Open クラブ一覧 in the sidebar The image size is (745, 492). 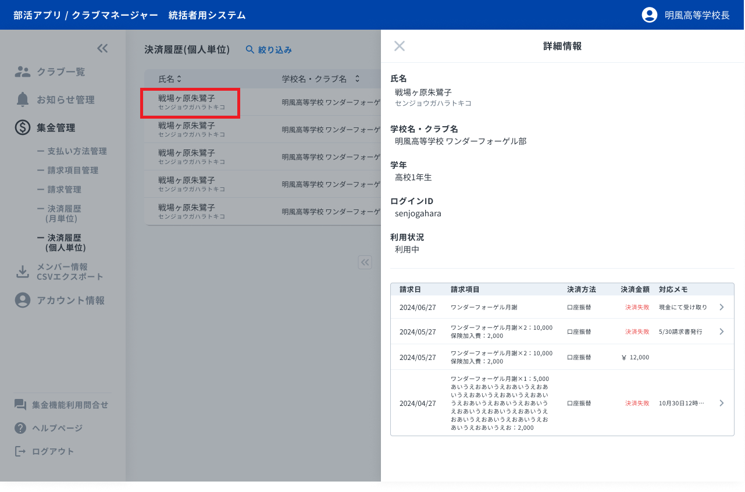(61, 72)
